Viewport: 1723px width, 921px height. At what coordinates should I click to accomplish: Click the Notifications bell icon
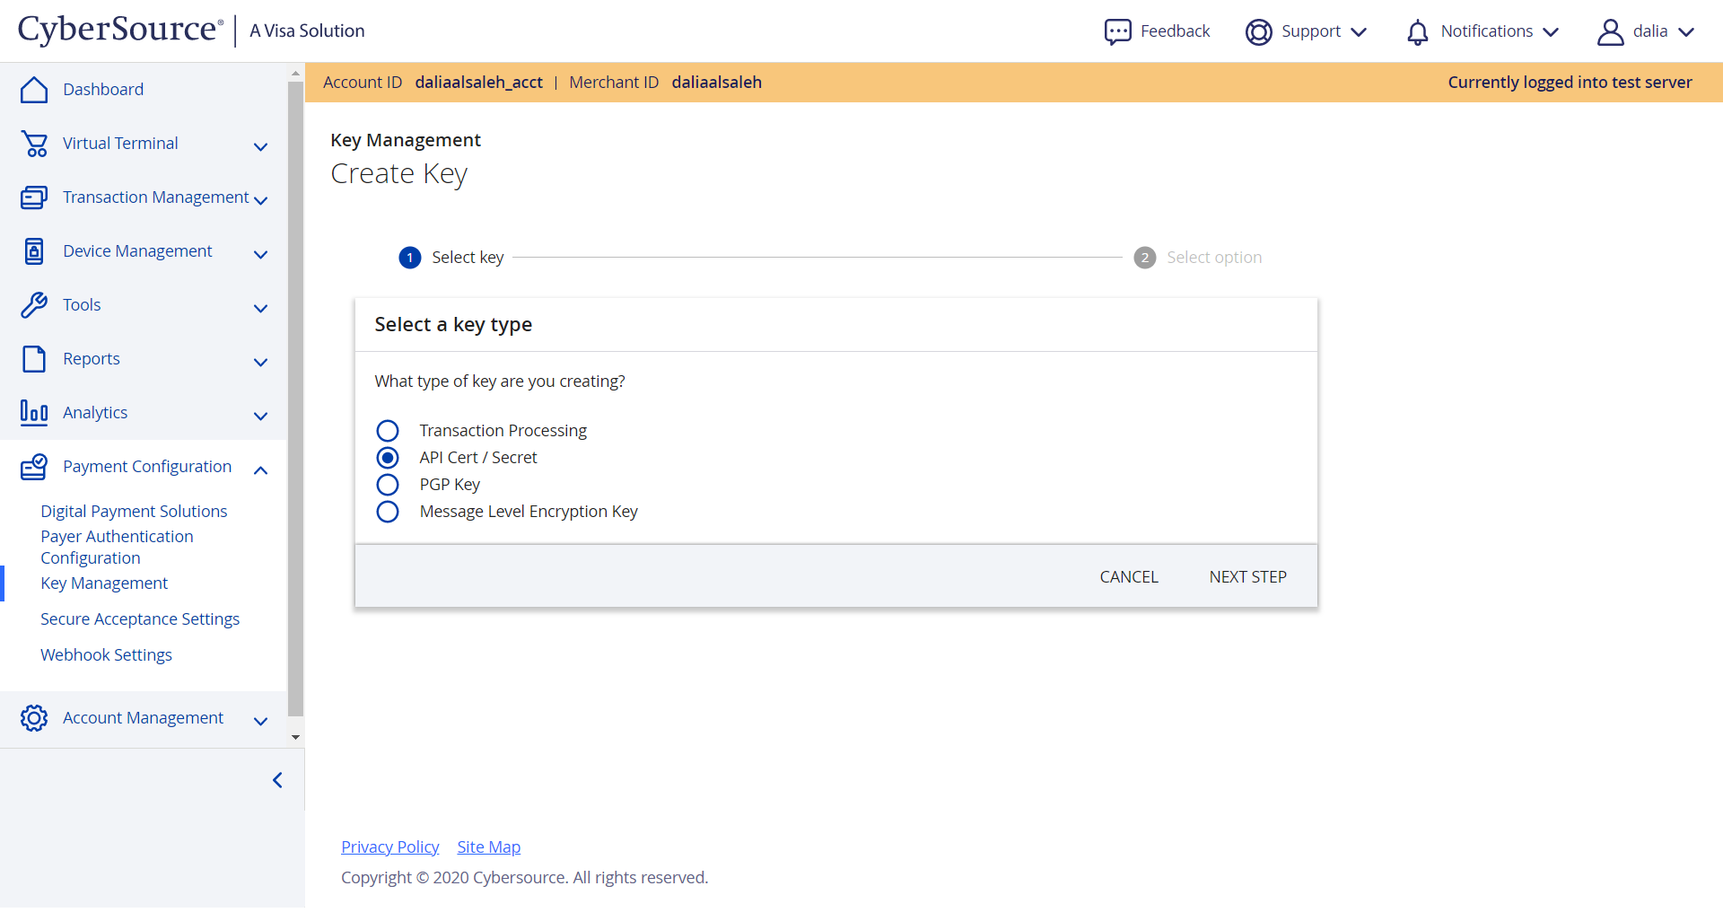tap(1418, 32)
